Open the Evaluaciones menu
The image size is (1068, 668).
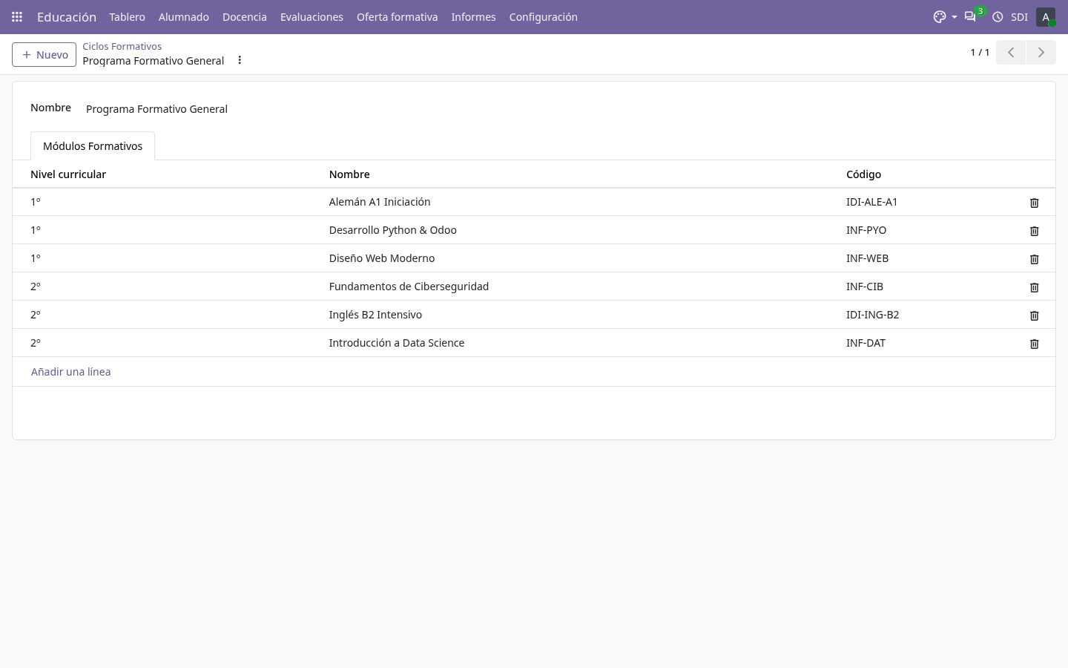(x=311, y=16)
